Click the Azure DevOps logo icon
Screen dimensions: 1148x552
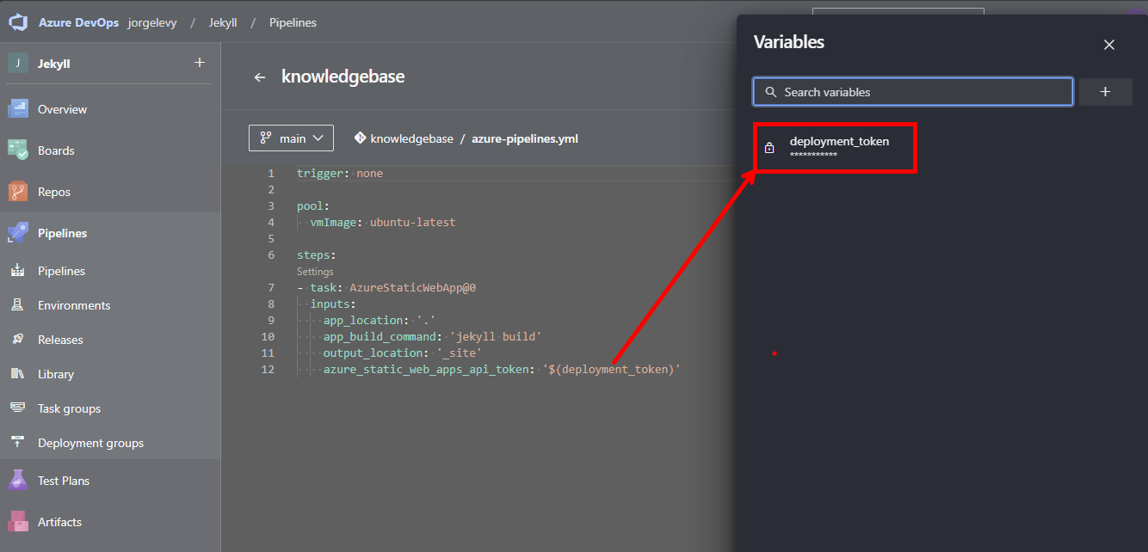[18, 22]
